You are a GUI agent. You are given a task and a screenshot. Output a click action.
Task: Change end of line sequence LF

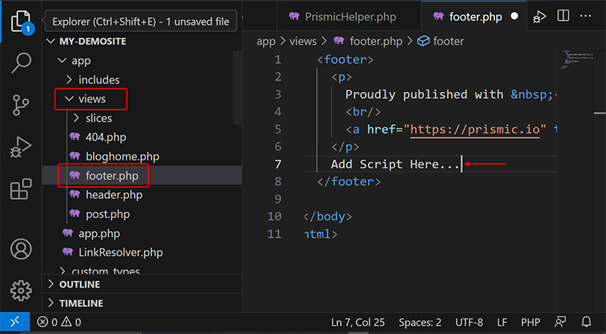(502, 322)
